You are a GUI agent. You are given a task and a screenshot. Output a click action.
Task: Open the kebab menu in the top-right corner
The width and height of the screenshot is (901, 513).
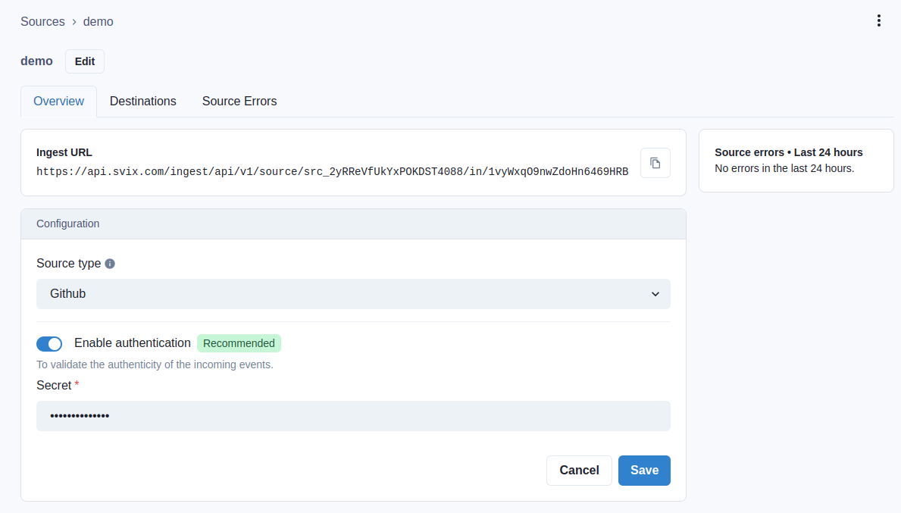pyautogui.click(x=878, y=20)
